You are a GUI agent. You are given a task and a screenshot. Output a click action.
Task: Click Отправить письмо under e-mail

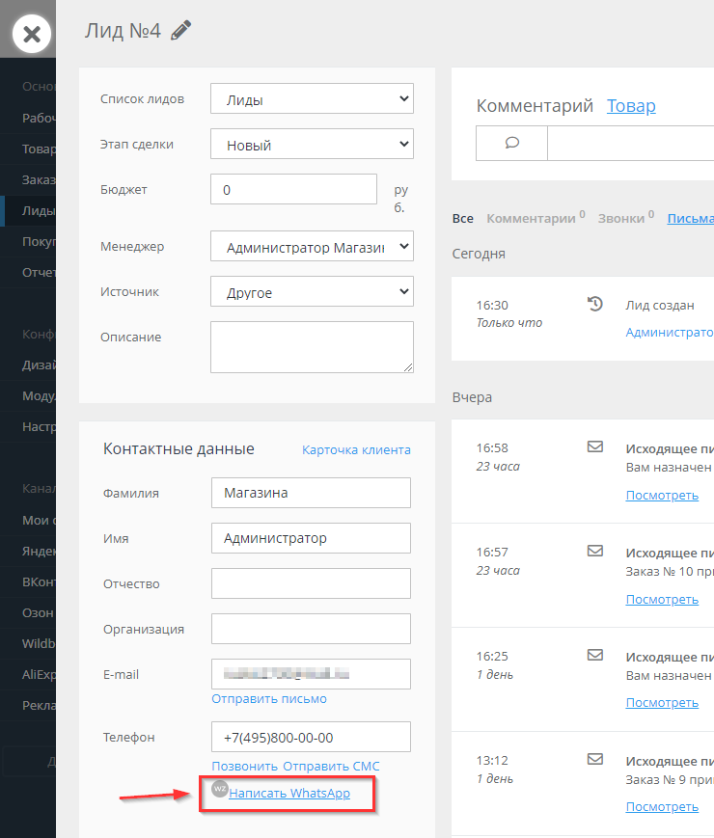point(269,698)
